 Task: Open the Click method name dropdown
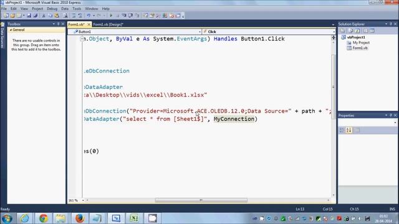(x=334, y=32)
